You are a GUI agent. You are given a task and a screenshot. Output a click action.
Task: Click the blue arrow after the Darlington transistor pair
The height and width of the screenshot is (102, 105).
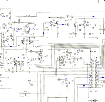(x=63, y=24)
